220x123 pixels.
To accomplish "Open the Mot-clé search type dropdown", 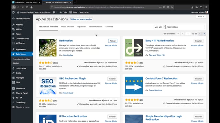I will pos(159,27).
